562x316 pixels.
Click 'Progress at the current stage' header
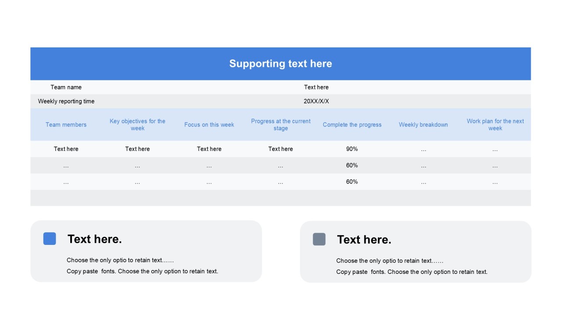[281, 125]
